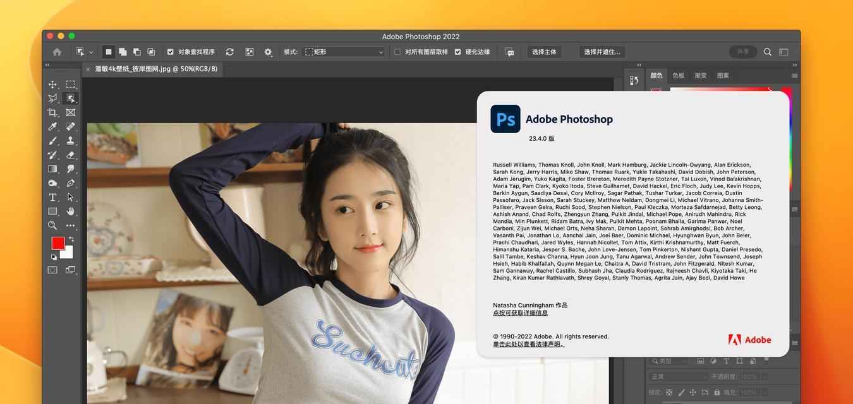Select the 潘敏4k壁纸_彼岸图网.jpg document tab
Screen dimensions: 853x404
tap(156, 69)
